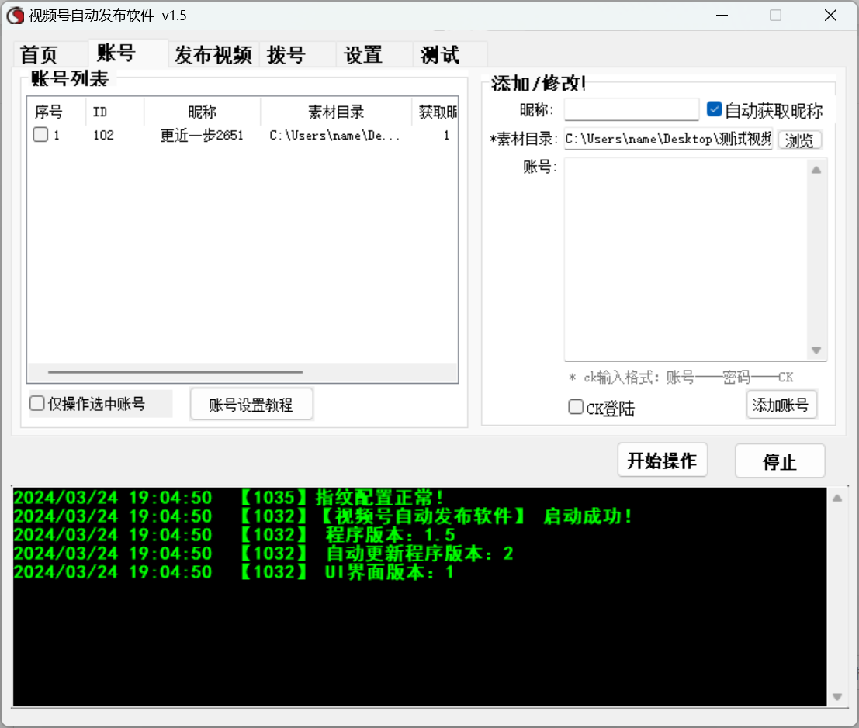This screenshot has width=859, height=728.
Task: Toggle the CK登陆 checkbox
Action: (576, 407)
